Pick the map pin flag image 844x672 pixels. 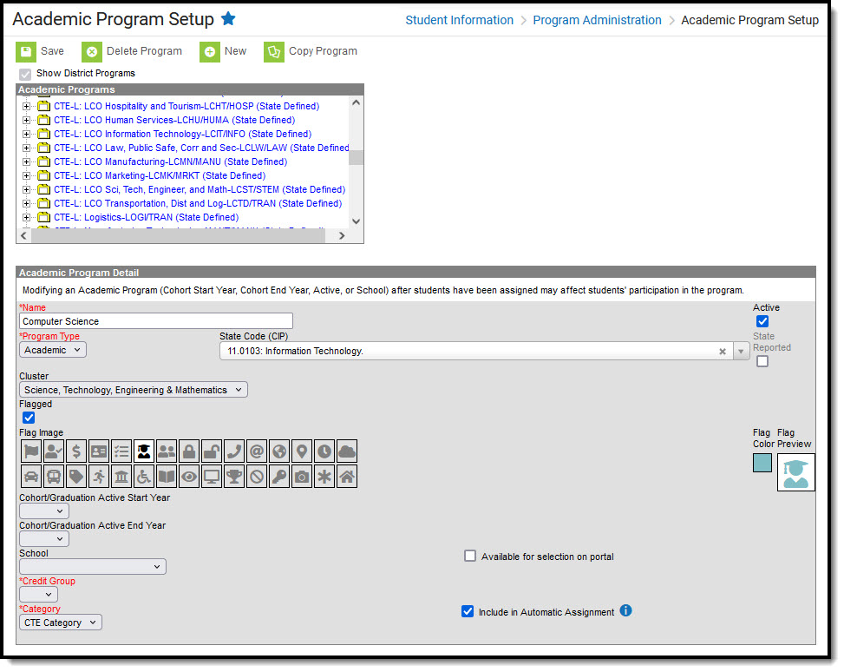pos(303,451)
